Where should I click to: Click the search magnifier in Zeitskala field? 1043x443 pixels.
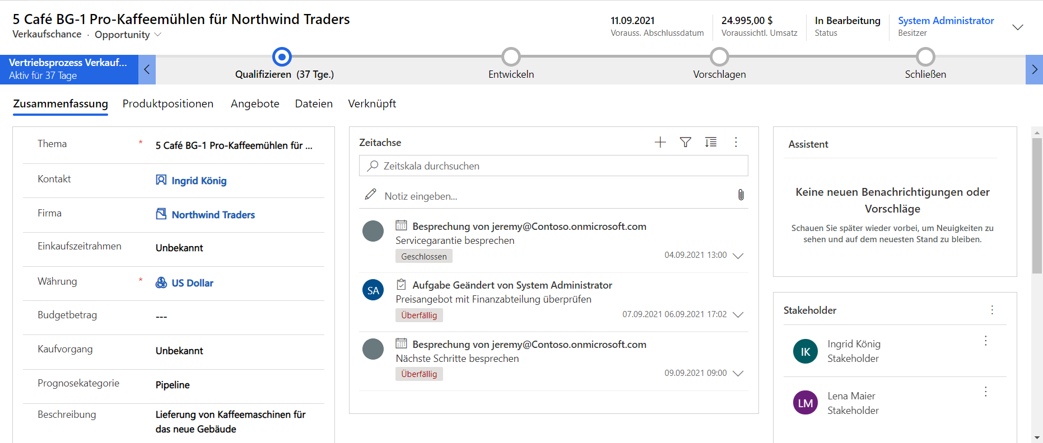[372, 166]
